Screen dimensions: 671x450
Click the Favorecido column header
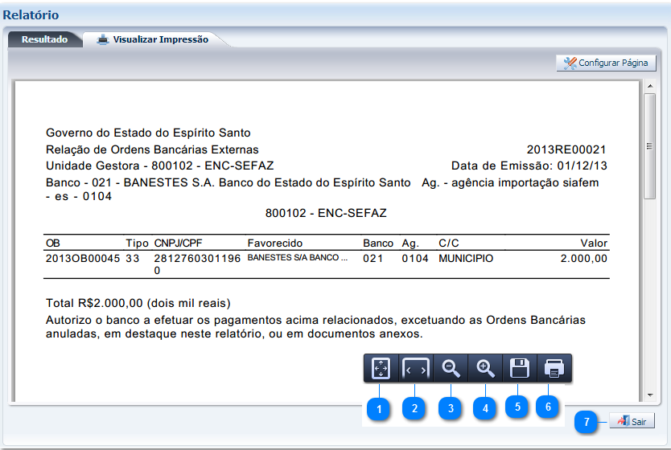click(275, 243)
